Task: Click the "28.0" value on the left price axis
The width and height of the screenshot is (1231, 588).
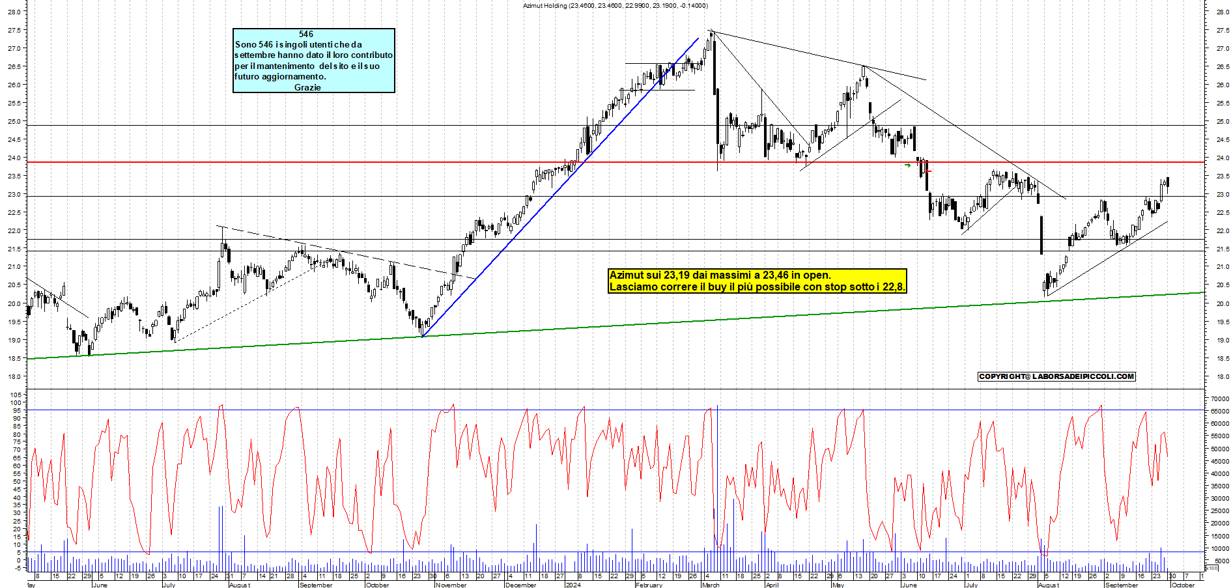Action: 14,12
